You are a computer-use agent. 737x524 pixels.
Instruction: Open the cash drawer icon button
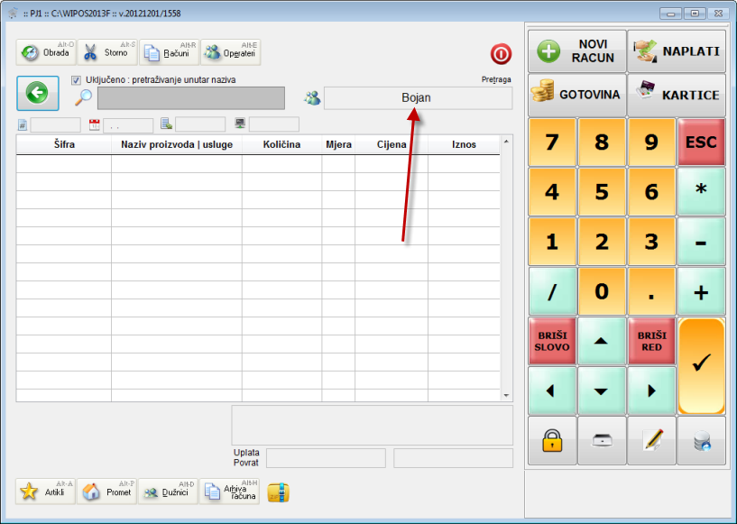602,440
